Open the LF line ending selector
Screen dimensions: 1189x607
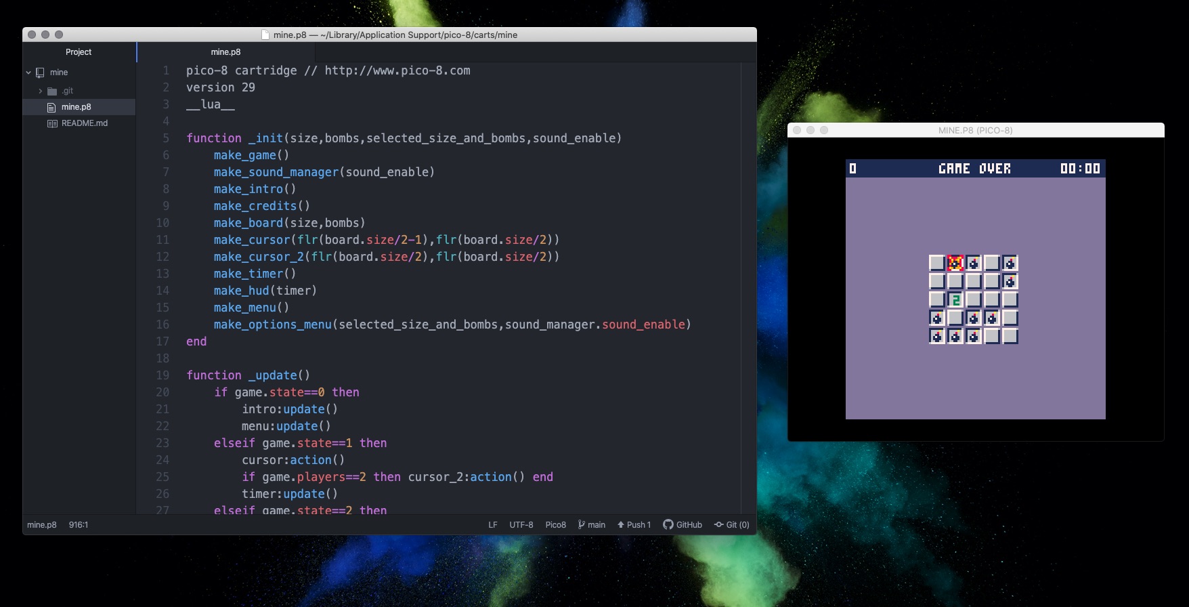click(x=493, y=524)
